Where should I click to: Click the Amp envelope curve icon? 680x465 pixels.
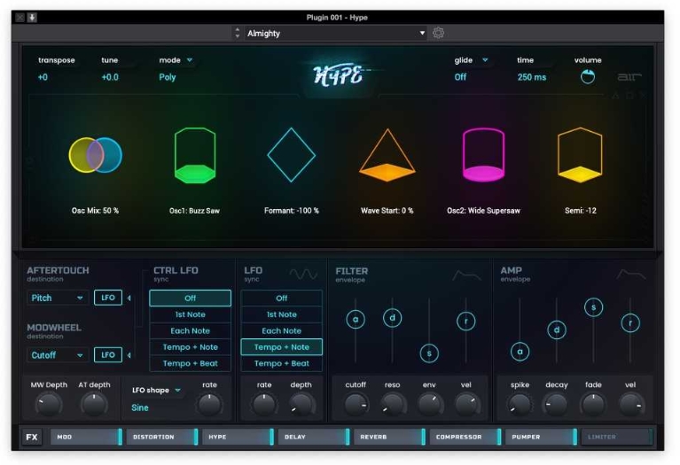(631, 274)
